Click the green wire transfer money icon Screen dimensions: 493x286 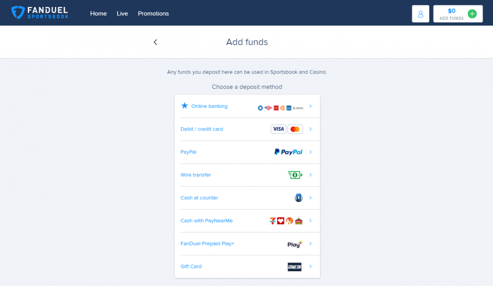295,175
